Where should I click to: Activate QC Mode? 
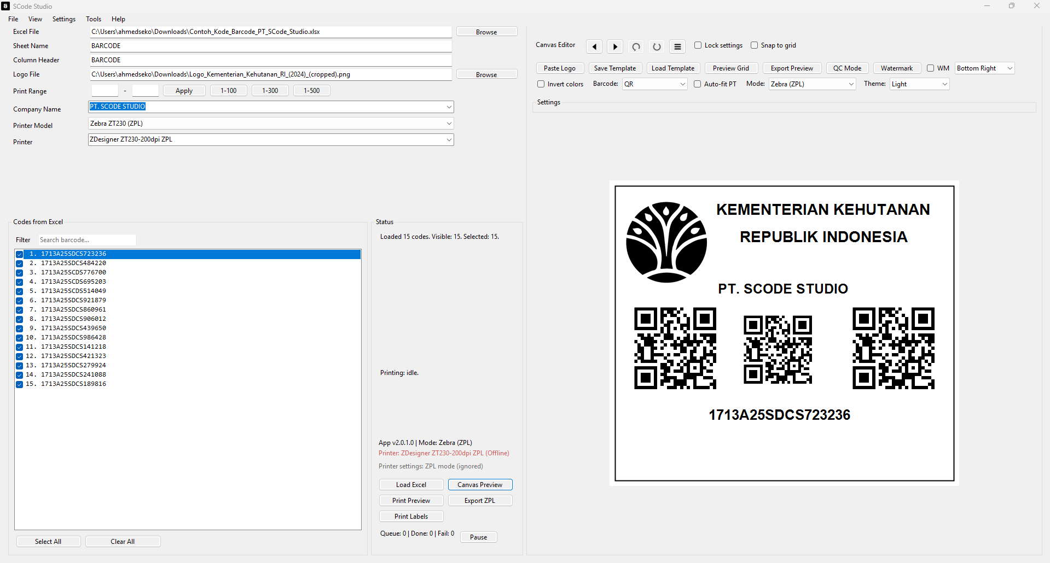pyautogui.click(x=847, y=68)
